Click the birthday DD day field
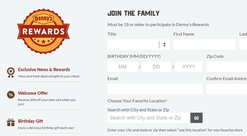 156,67
